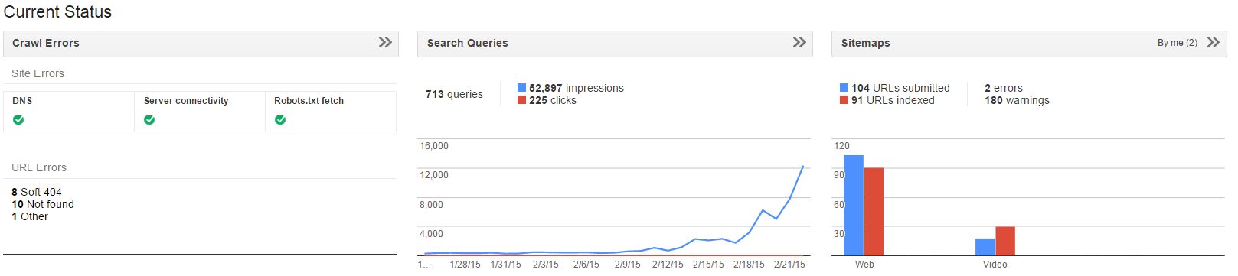
Task: Click Robots.txt fetch green checkmark icon
Action: pyautogui.click(x=280, y=119)
